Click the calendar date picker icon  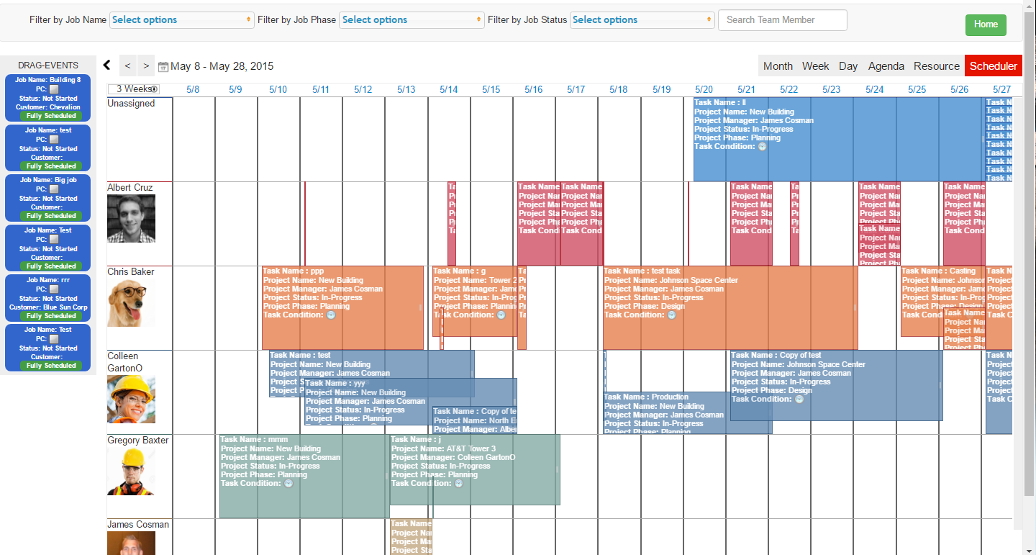coord(163,67)
